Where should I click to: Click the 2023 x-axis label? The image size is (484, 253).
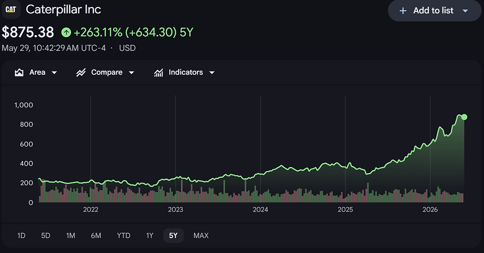[176, 210]
